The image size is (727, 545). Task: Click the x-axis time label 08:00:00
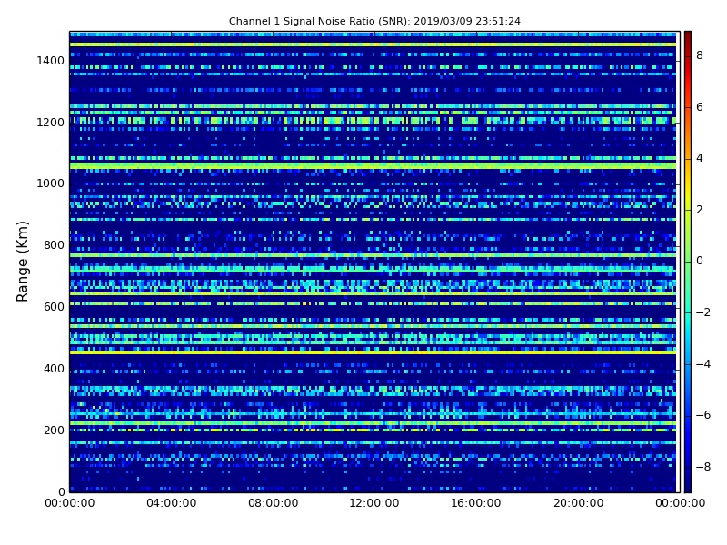tap(274, 503)
